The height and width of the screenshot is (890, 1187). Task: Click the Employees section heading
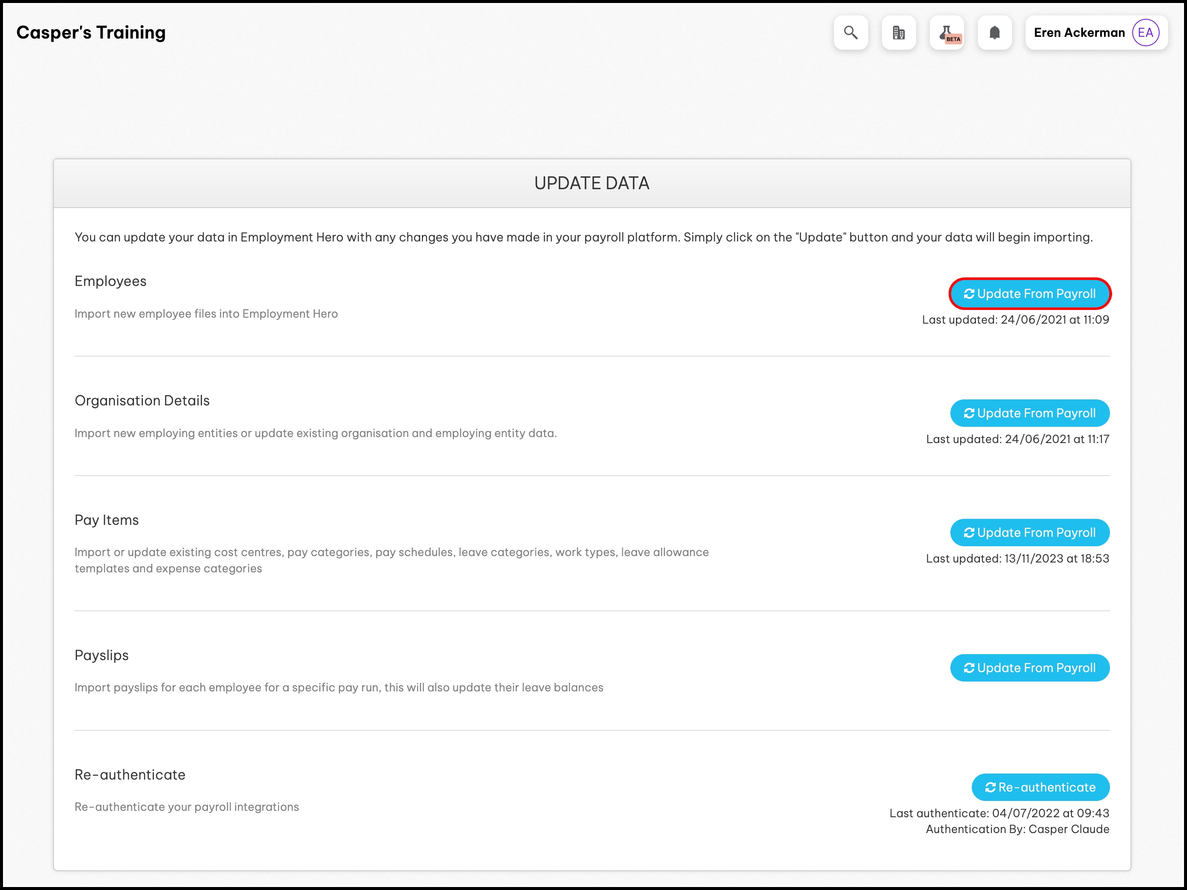click(x=110, y=281)
